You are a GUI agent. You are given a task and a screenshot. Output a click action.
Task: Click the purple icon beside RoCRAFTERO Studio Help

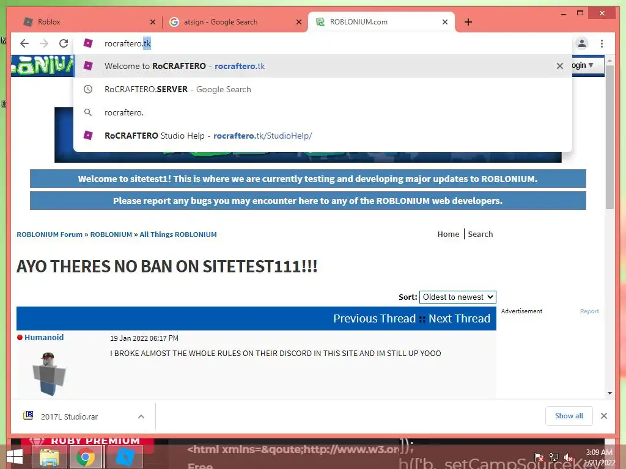tap(88, 135)
